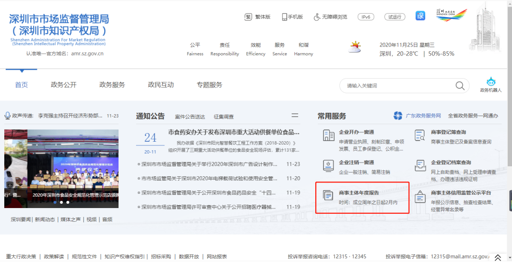Open the 李克强主持召开经济形势部 news headline
The image size is (512, 263).
coord(70,116)
